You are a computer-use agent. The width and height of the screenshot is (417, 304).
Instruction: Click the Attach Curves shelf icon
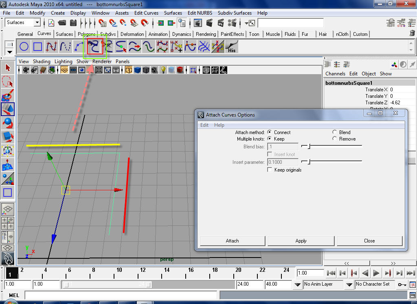pos(94,46)
